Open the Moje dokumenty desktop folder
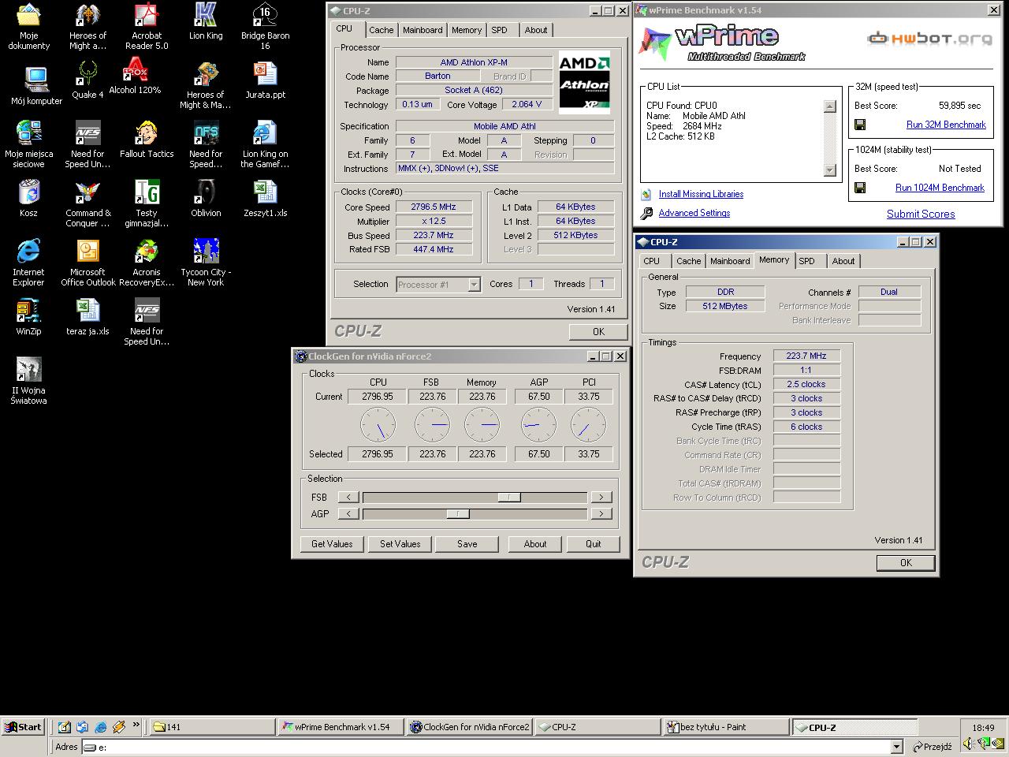Image resolution: width=1009 pixels, height=757 pixels. (x=28, y=26)
